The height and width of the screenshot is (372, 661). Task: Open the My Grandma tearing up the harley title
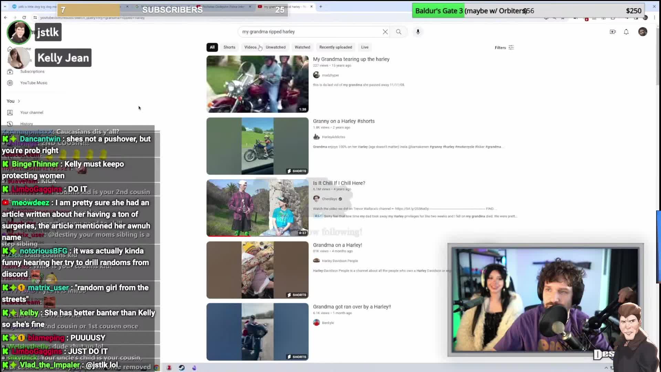pos(351,59)
